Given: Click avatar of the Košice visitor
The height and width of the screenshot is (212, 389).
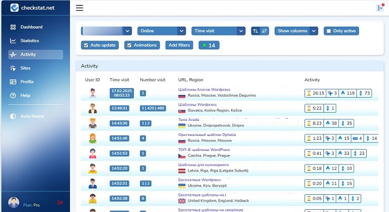Looking at the screenshot, I should [93, 108].
